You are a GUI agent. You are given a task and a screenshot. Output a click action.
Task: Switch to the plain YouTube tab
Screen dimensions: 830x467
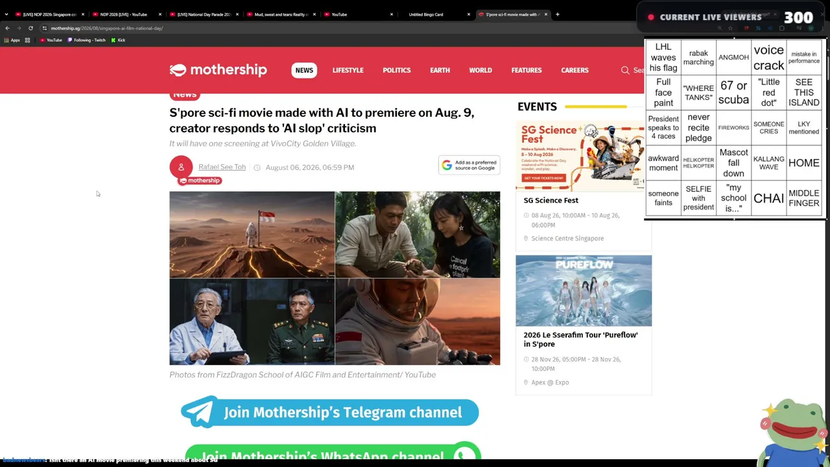point(358,14)
